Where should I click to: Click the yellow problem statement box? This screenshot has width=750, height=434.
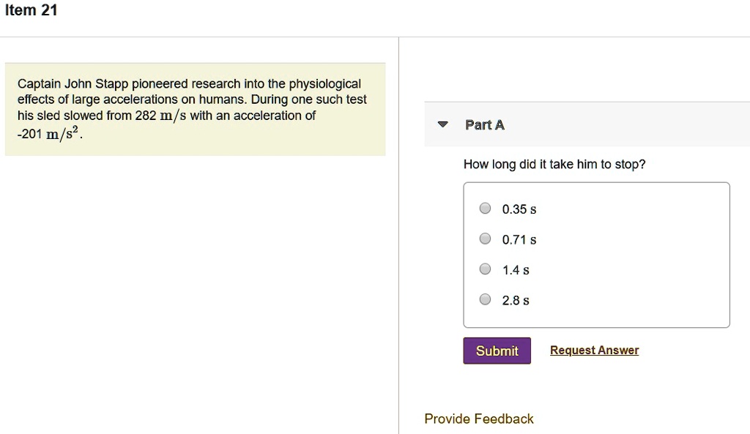tap(194, 110)
